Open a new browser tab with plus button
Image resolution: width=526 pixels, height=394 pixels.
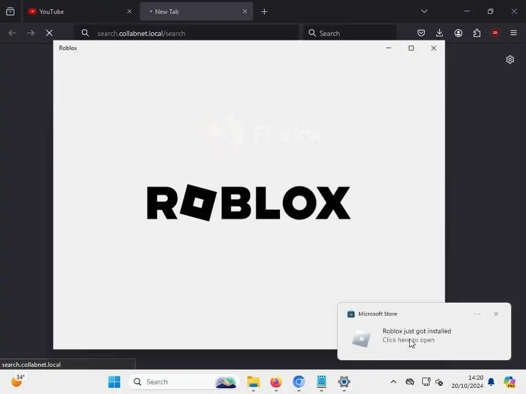(x=265, y=12)
